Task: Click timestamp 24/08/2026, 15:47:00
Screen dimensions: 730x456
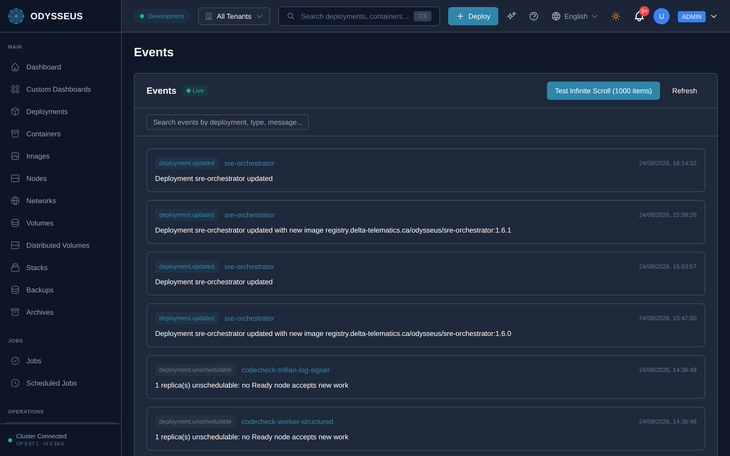Action: point(668,318)
